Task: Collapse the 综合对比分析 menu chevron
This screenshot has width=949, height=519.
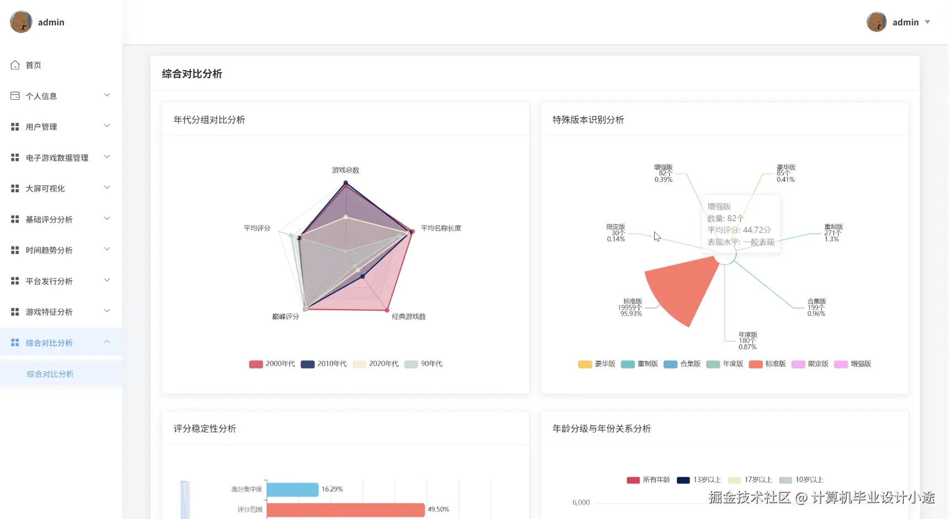Action: [107, 342]
